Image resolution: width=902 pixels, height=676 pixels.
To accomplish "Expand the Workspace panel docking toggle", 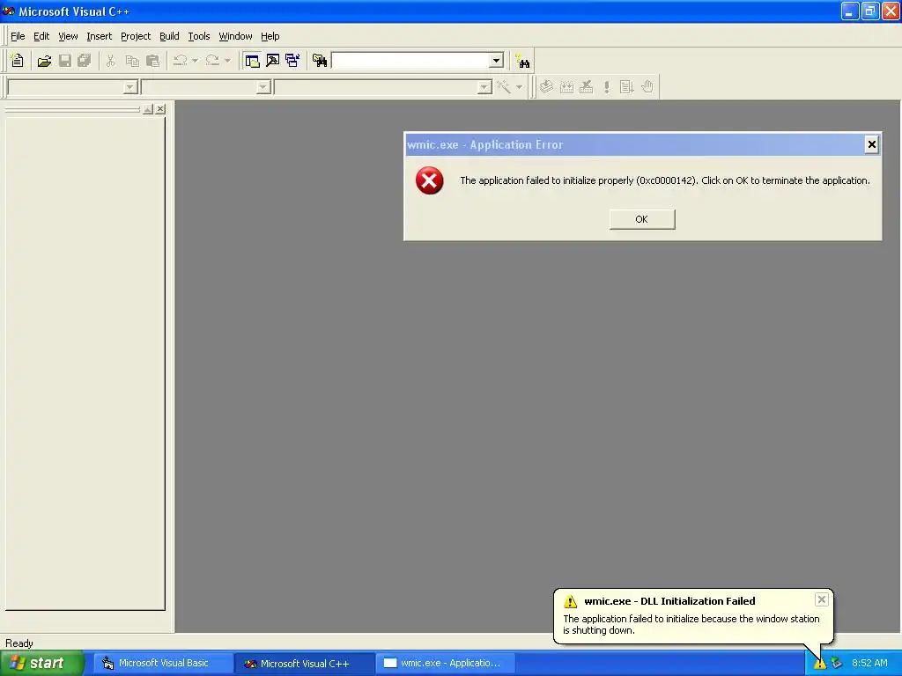I will tap(148, 108).
